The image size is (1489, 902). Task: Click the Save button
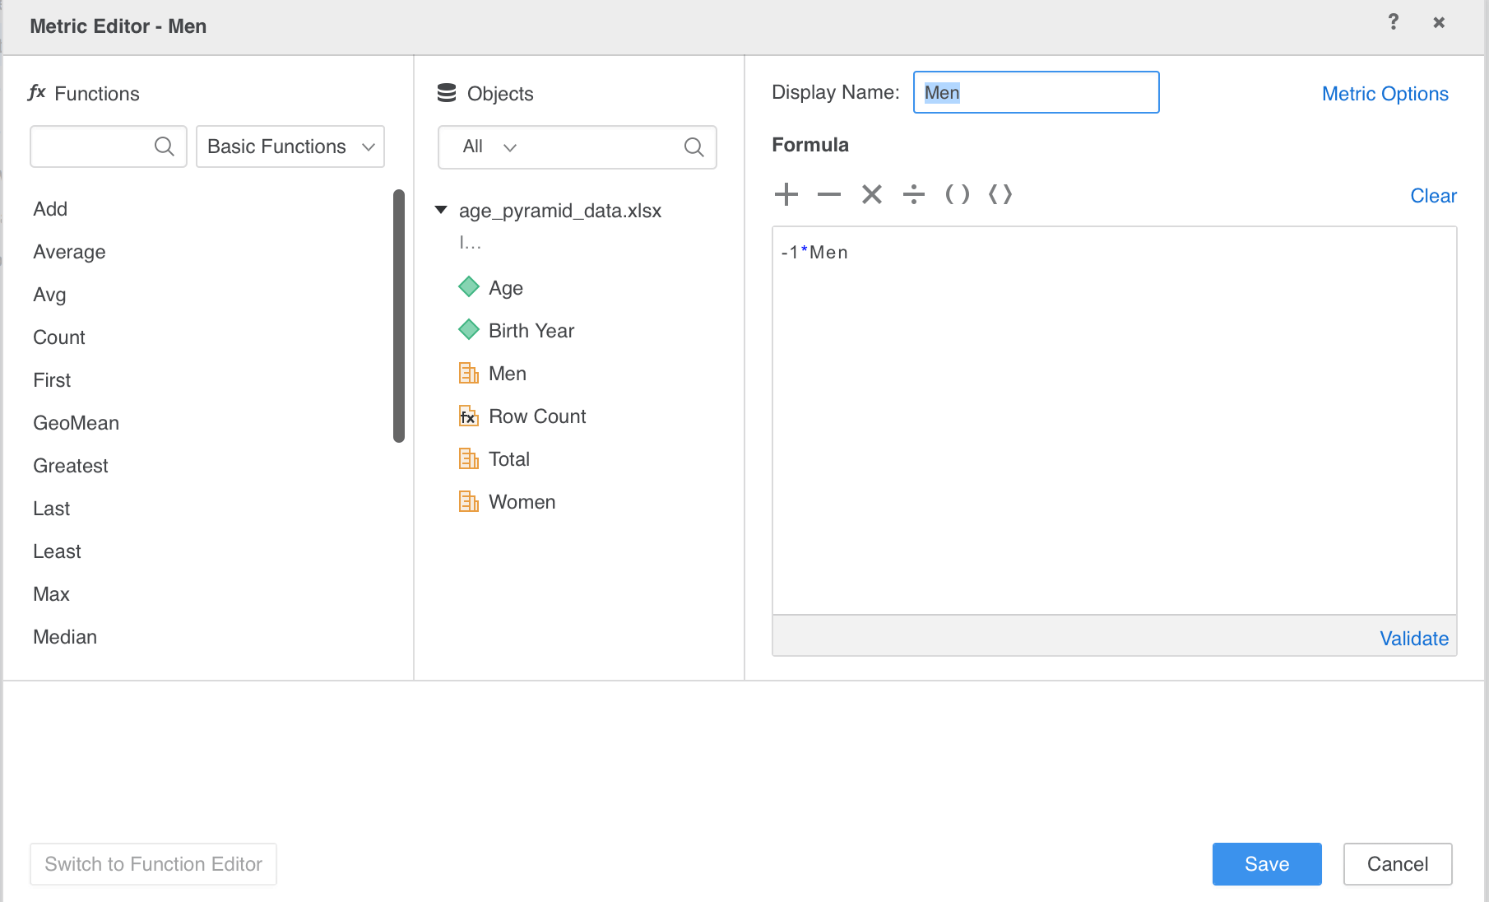point(1267,864)
